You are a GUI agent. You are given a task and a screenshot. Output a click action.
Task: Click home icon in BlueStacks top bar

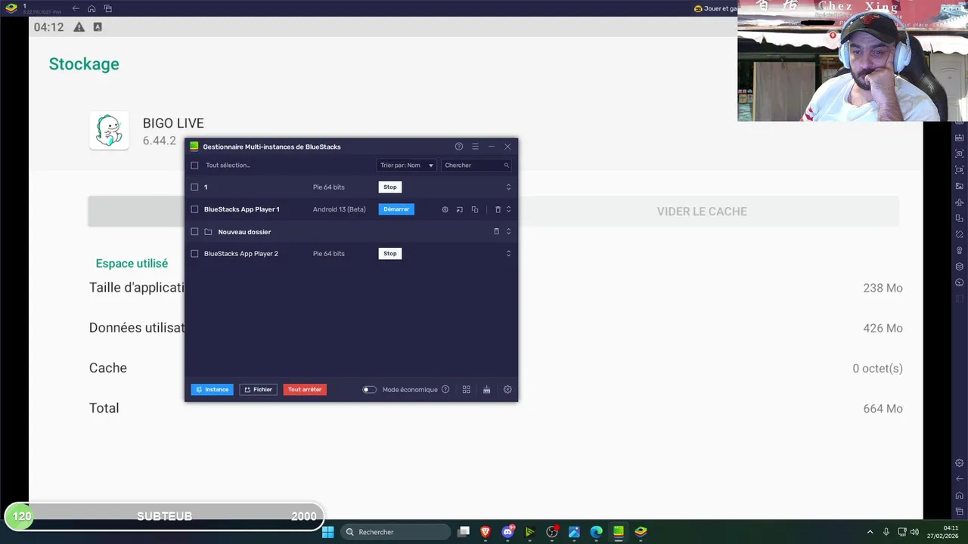click(x=92, y=8)
